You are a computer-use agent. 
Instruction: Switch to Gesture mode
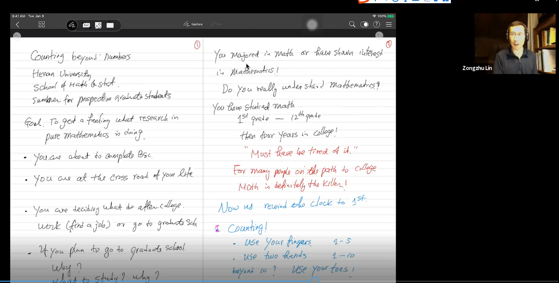point(193,24)
